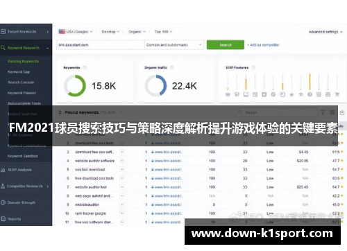347x251 pixels.
Task: Open Keyword Sandbox in the sidebar
Action: click(23, 156)
